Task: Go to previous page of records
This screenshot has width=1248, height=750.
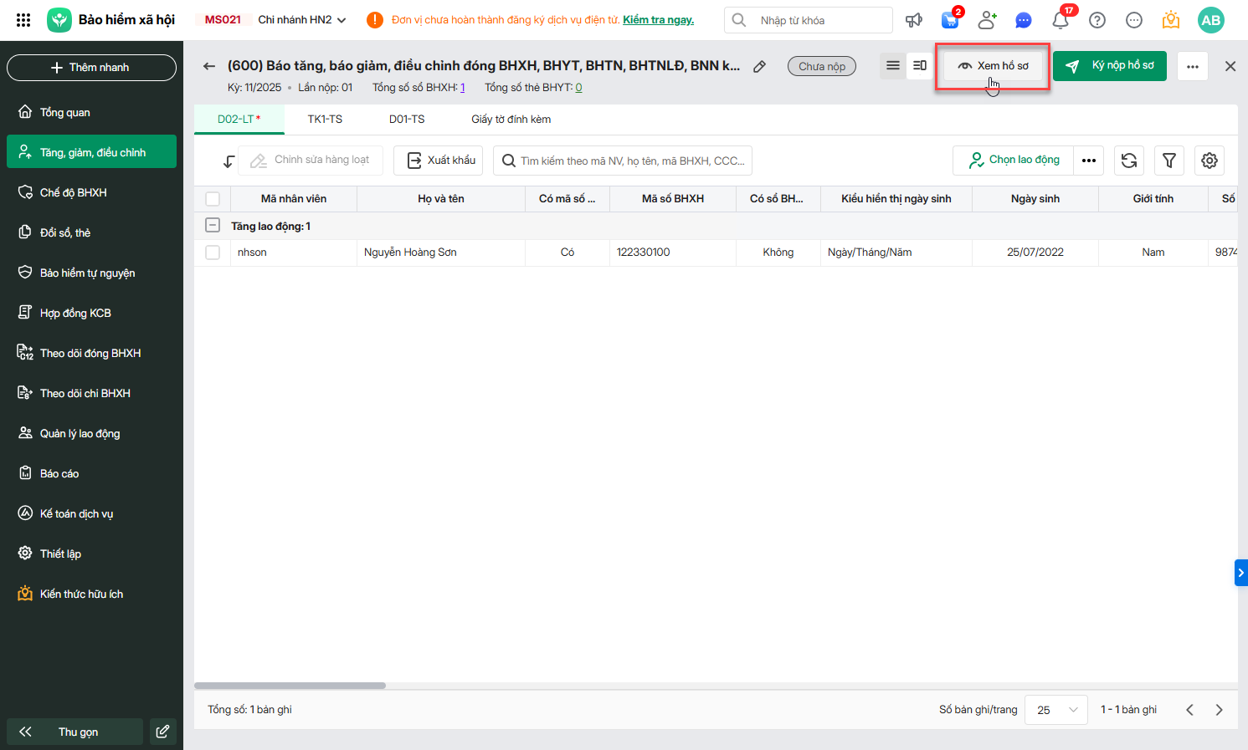Action: click(x=1189, y=710)
